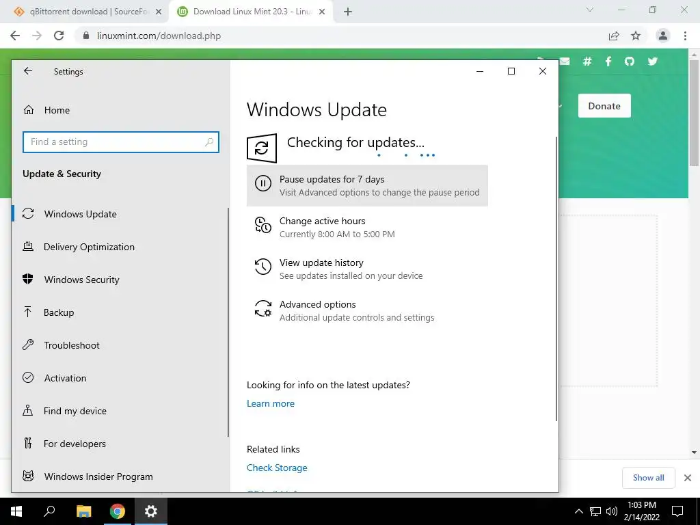Close the Download Linux Mint tab
Image resolution: width=700 pixels, height=525 pixels.
pyautogui.click(x=322, y=12)
